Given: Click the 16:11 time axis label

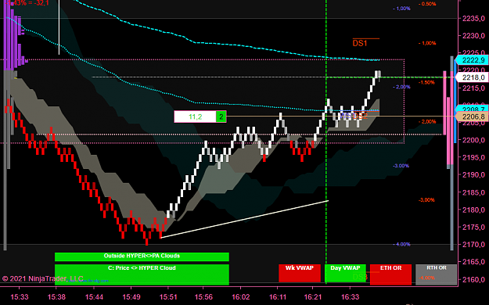Looking at the screenshot, I should pos(278,297).
